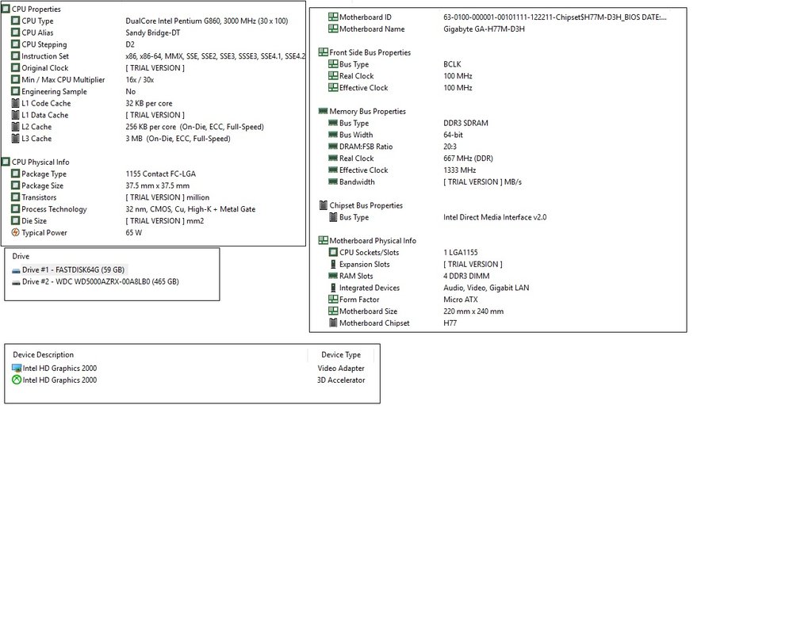
Task: Click the Motherboard Size label
Action: (x=368, y=311)
